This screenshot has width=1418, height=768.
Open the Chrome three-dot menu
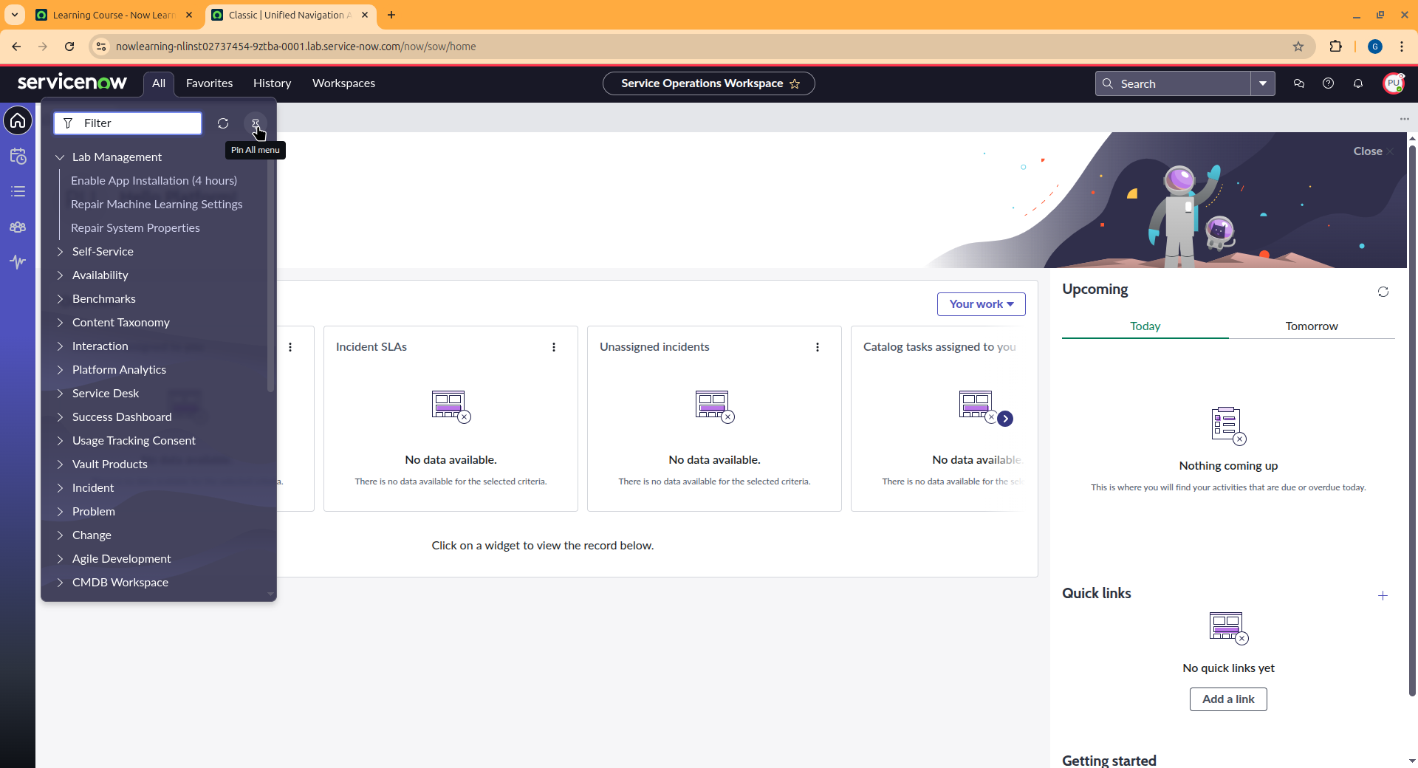(1402, 47)
